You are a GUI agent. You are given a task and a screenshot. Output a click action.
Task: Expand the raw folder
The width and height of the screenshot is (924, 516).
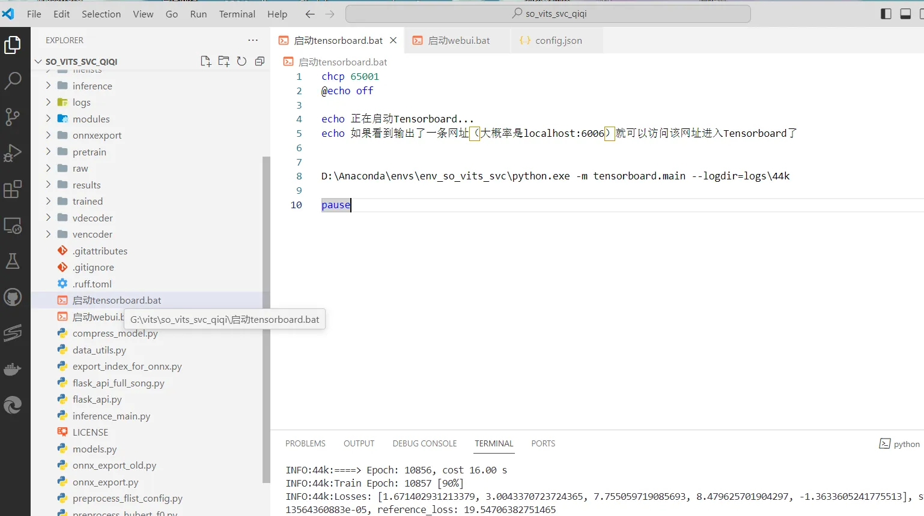point(48,168)
